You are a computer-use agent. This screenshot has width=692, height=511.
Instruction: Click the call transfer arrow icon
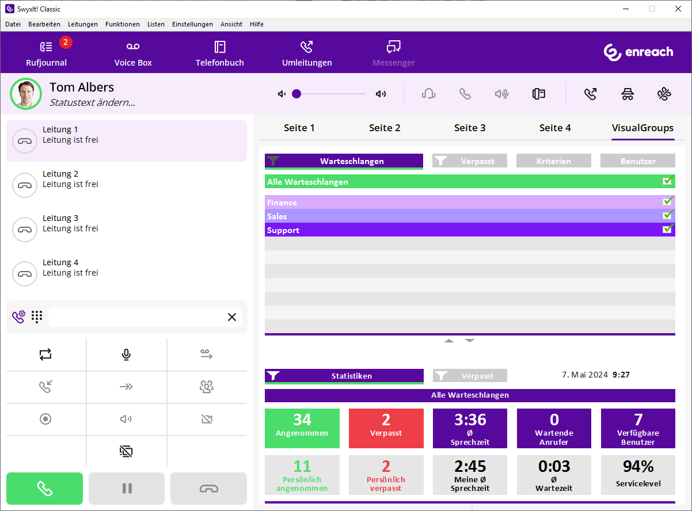point(127,387)
